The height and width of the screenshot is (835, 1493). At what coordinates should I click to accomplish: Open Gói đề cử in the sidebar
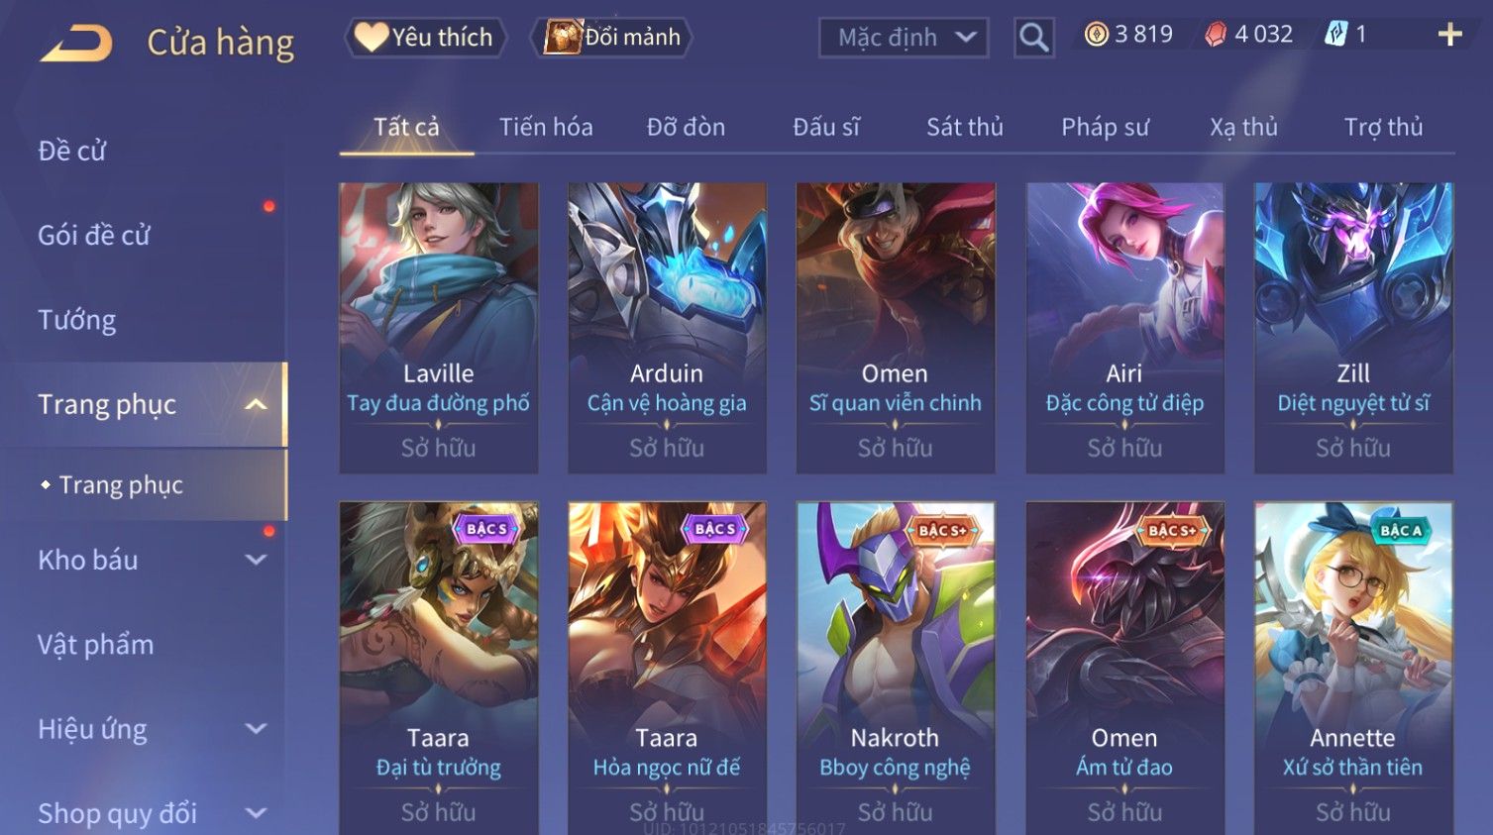point(94,235)
